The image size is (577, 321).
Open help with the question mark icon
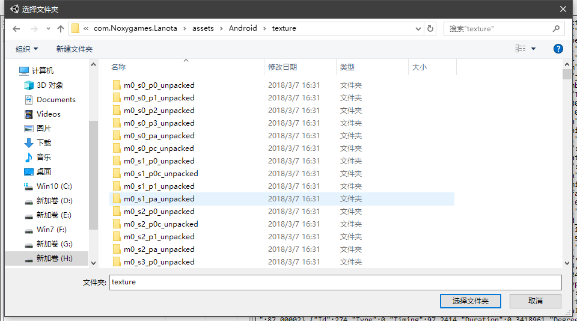(558, 49)
